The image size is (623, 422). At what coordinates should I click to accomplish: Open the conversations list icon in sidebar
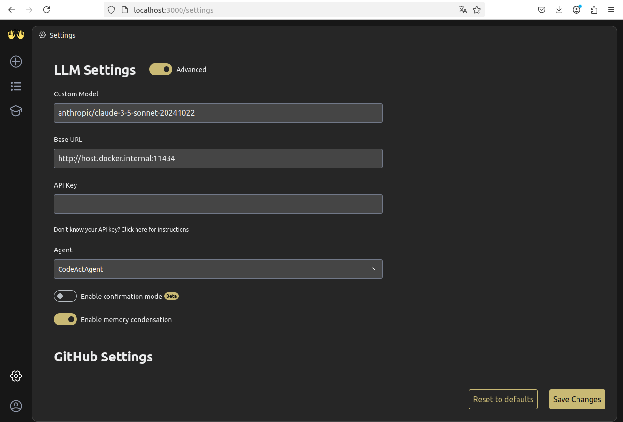(x=15, y=86)
